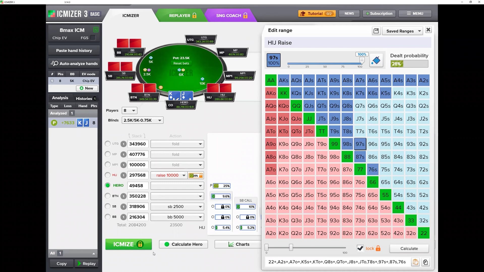Toggle the lock checkbox in range editor

[x=360, y=248]
